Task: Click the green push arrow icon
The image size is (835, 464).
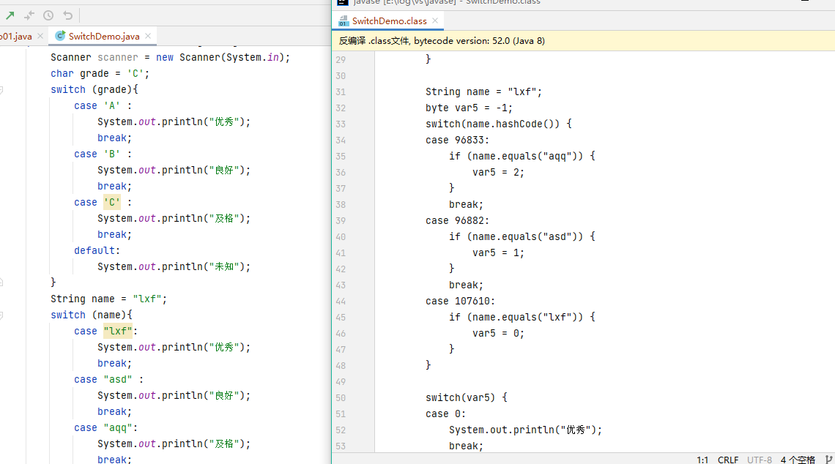Action: (x=10, y=15)
